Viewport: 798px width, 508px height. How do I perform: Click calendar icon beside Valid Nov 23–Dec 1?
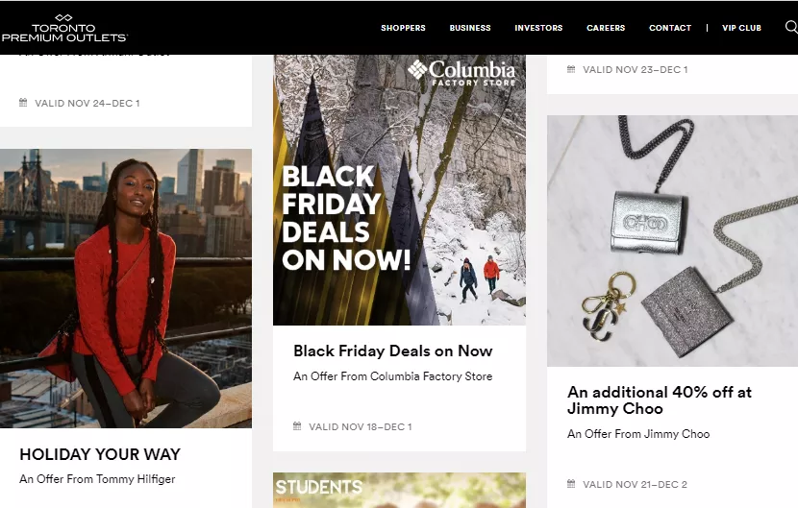571,69
